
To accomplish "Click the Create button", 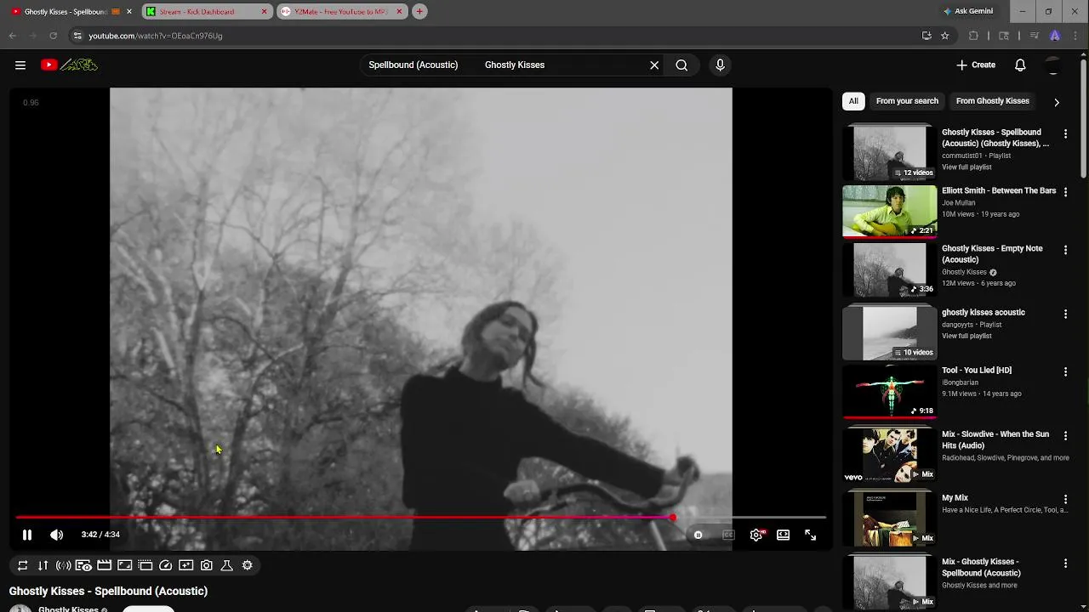I will pyautogui.click(x=976, y=65).
